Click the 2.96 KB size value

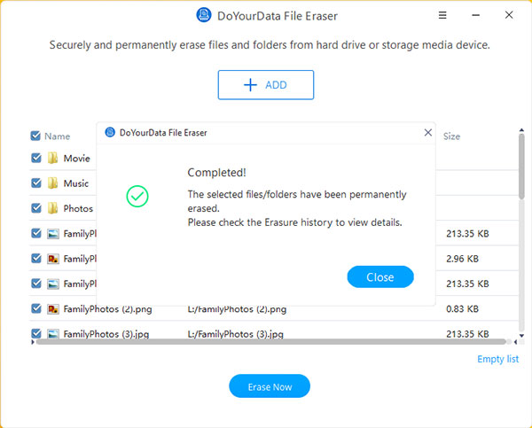462,259
